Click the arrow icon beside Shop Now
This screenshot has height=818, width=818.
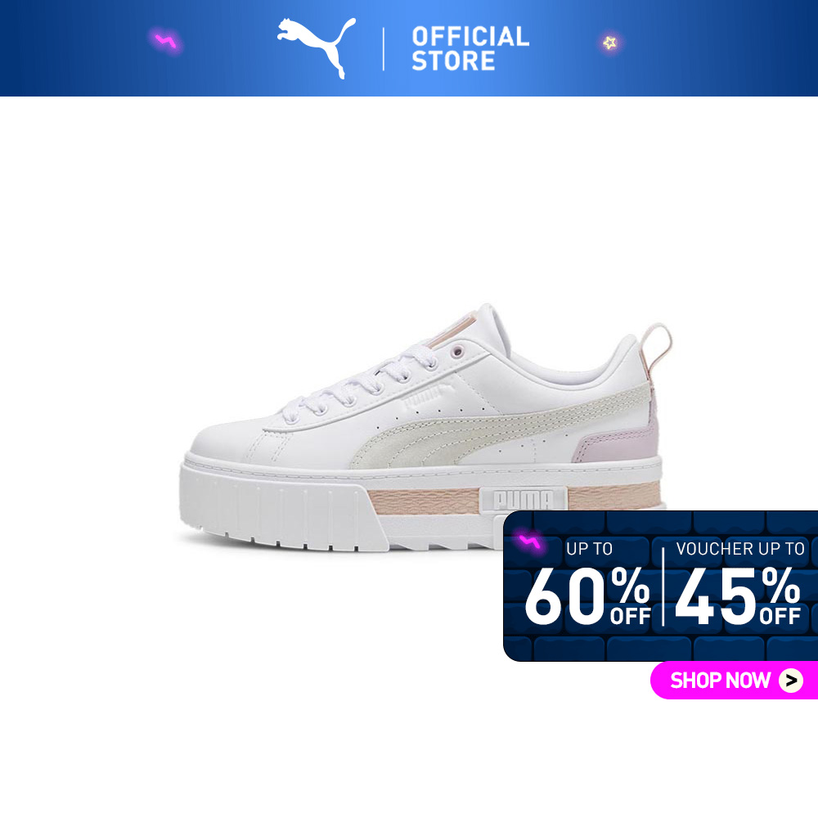tap(791, 680)
